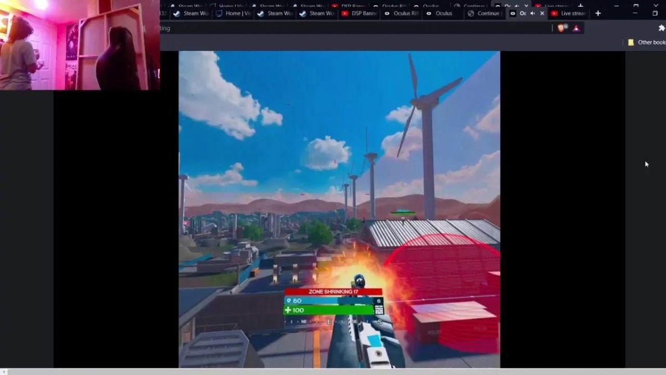Close the active audio-playing tab

pyautogui.click(x=542, y=13)
